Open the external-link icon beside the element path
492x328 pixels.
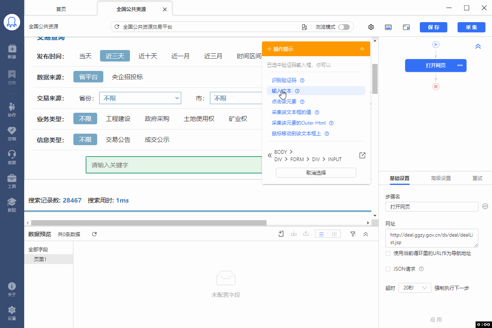pyautogui.click(x=362, y=155)
